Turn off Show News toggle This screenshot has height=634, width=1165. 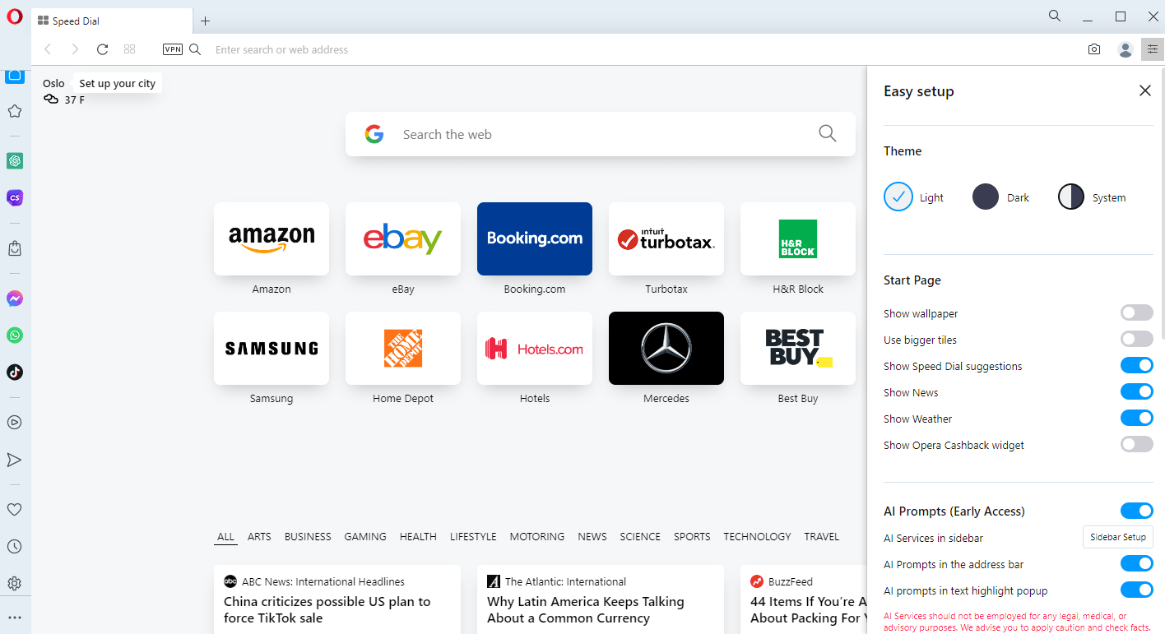(1137, 391)
